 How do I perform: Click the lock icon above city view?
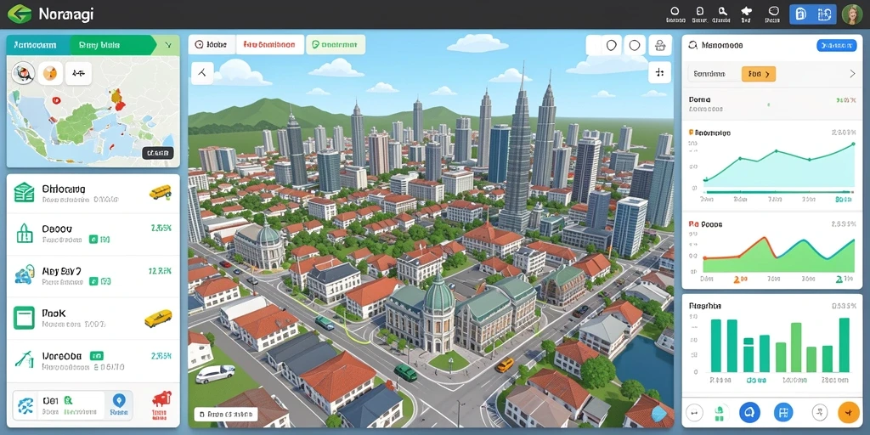[x=659, y=46]
